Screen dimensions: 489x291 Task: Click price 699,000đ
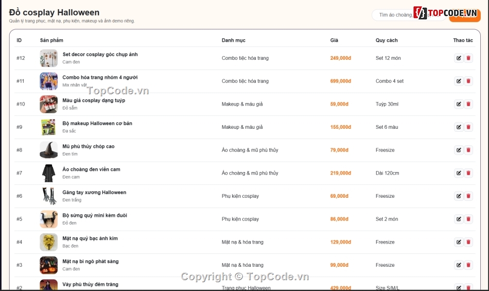click(341, 81)
